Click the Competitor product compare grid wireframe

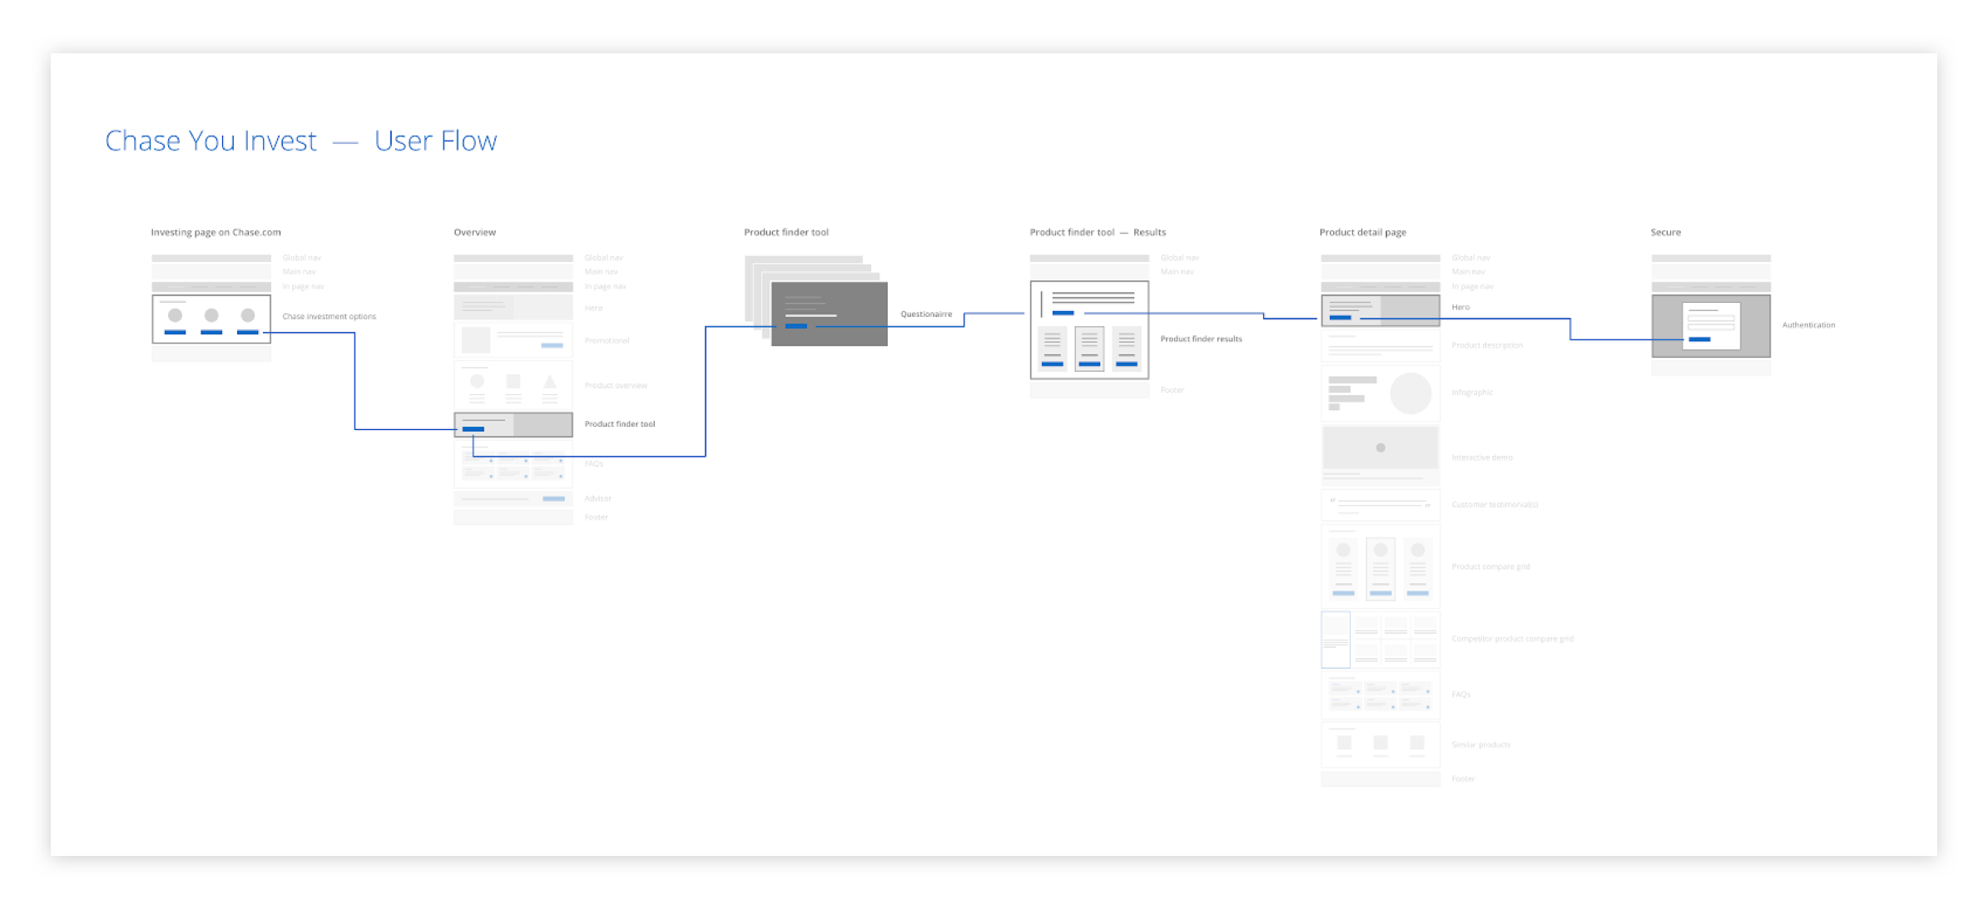point(1380,640)
